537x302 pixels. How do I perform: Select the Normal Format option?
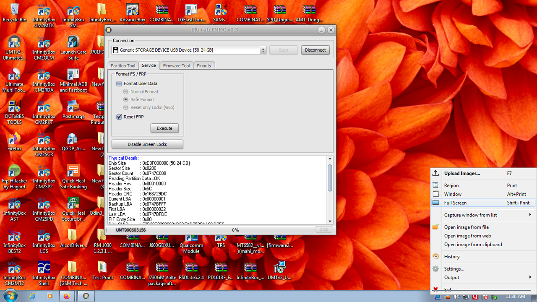(x=125, y=91)
